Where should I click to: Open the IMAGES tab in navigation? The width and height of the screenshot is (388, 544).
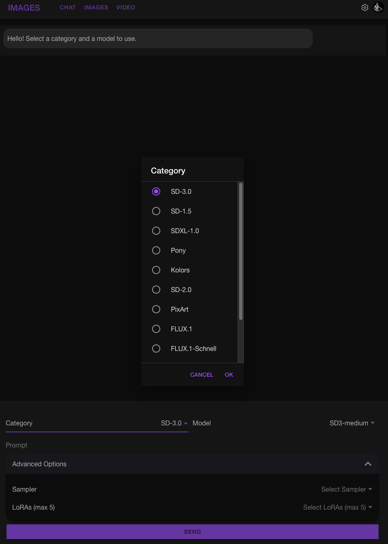click(96, 7)
